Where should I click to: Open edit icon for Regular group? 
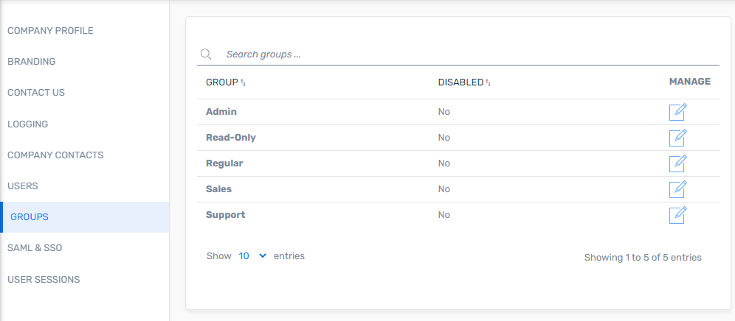[x=678, y=163]
